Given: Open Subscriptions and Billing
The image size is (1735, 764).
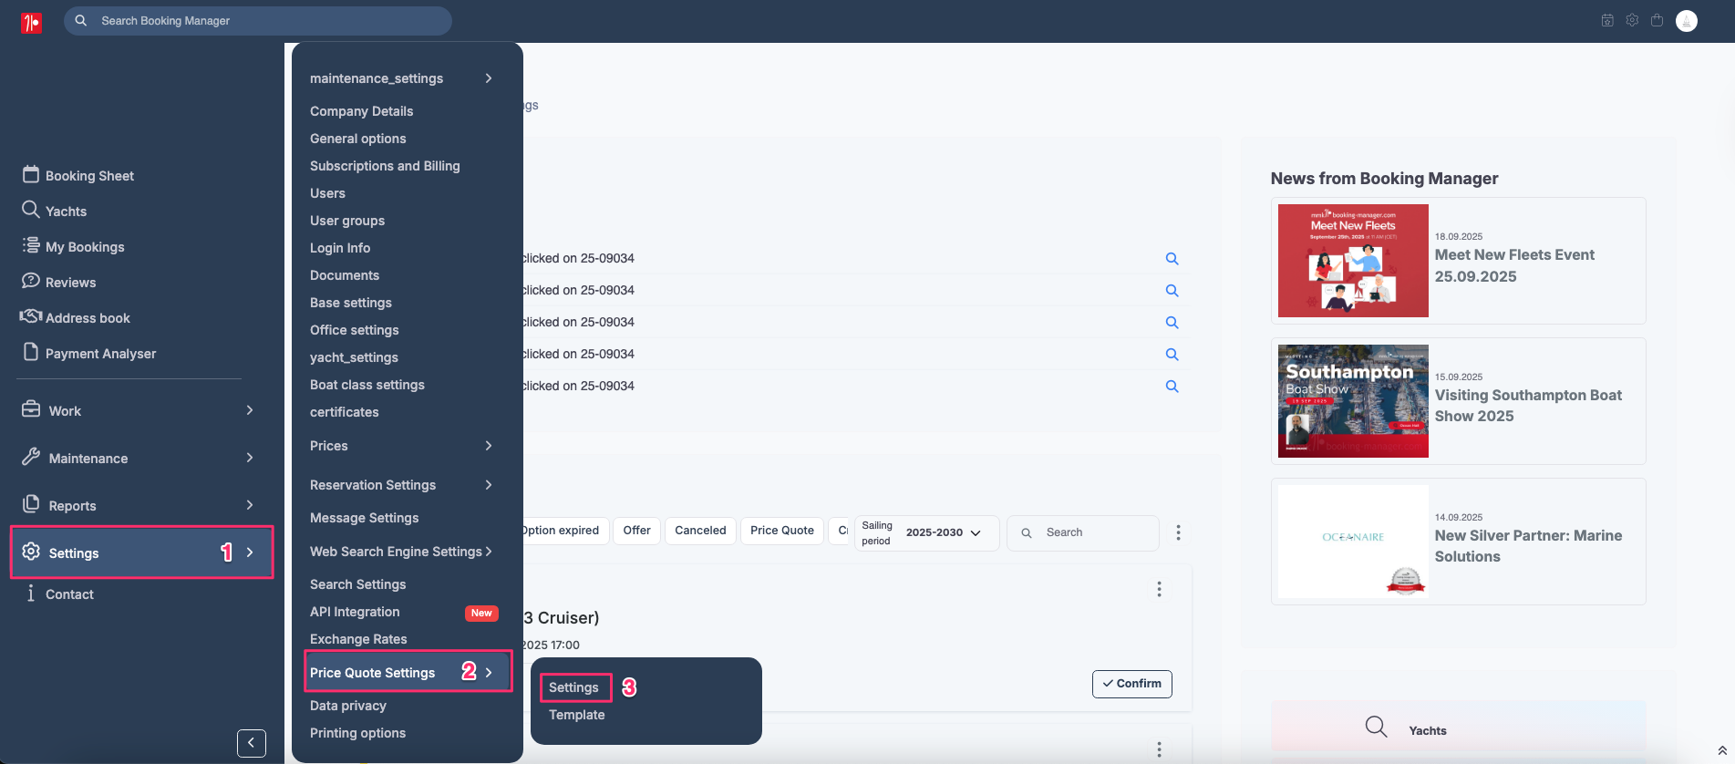Looking at the screenshot, I should 385,166.
